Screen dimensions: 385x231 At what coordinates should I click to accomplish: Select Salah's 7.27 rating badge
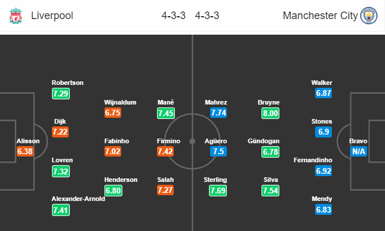[x=165, y=190]
